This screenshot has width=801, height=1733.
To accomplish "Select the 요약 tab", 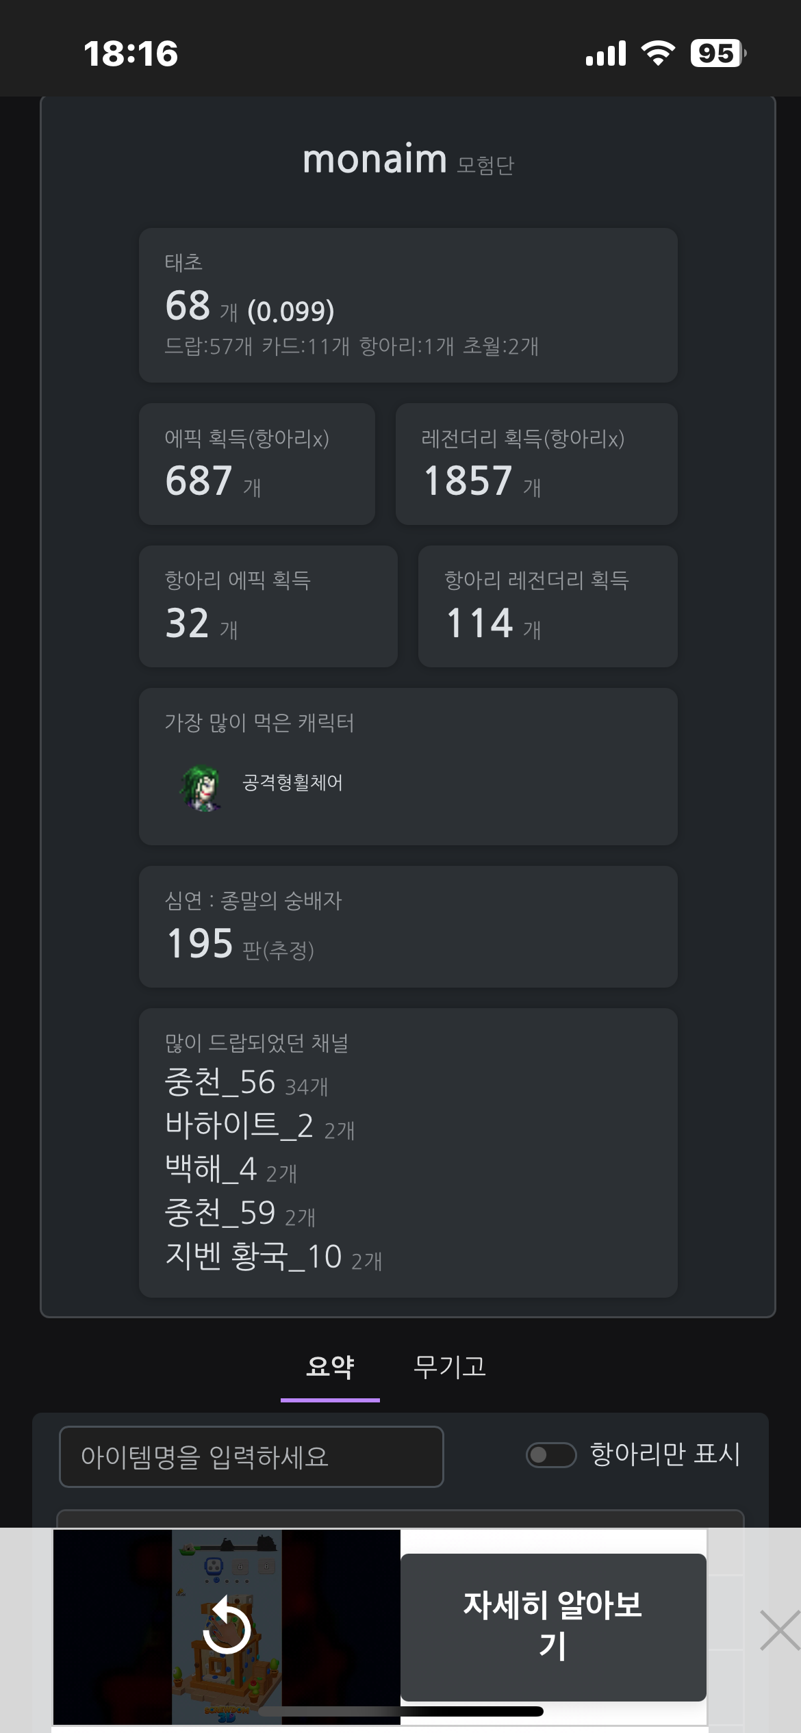I will click(x=330, y=1367).
